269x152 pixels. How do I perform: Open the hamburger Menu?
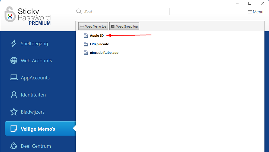tap(255, 12)
